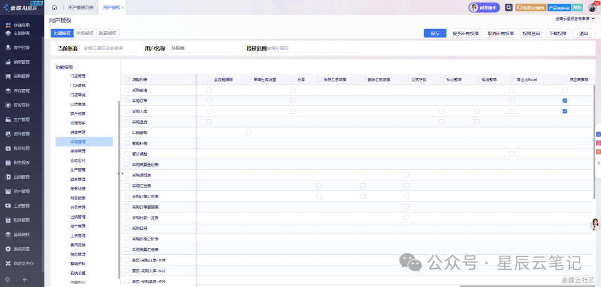Viewport: 601px width, 287px height.
Task: Select the 功能授权 tab
Action: point(62,33)
